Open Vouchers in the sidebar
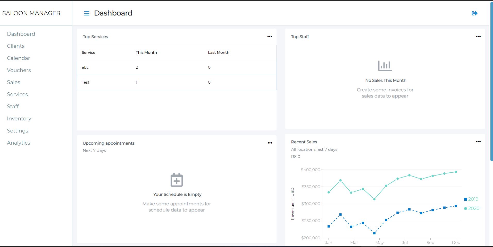493x247 pixels. point(19,70)
